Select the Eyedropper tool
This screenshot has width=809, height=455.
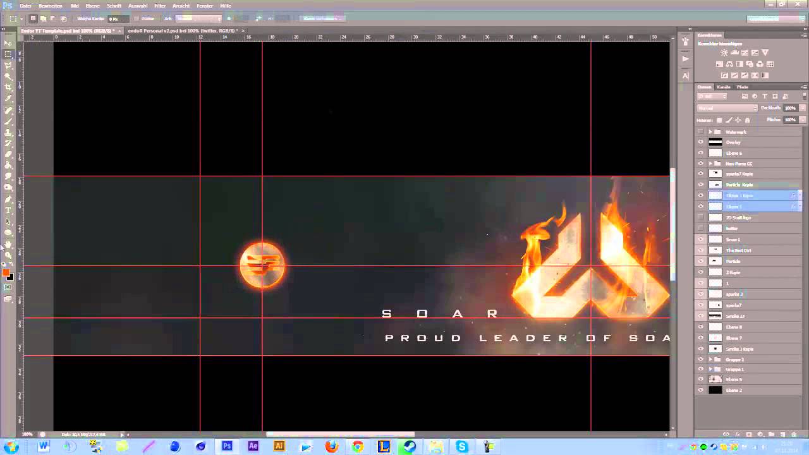[x=8, y=99]
